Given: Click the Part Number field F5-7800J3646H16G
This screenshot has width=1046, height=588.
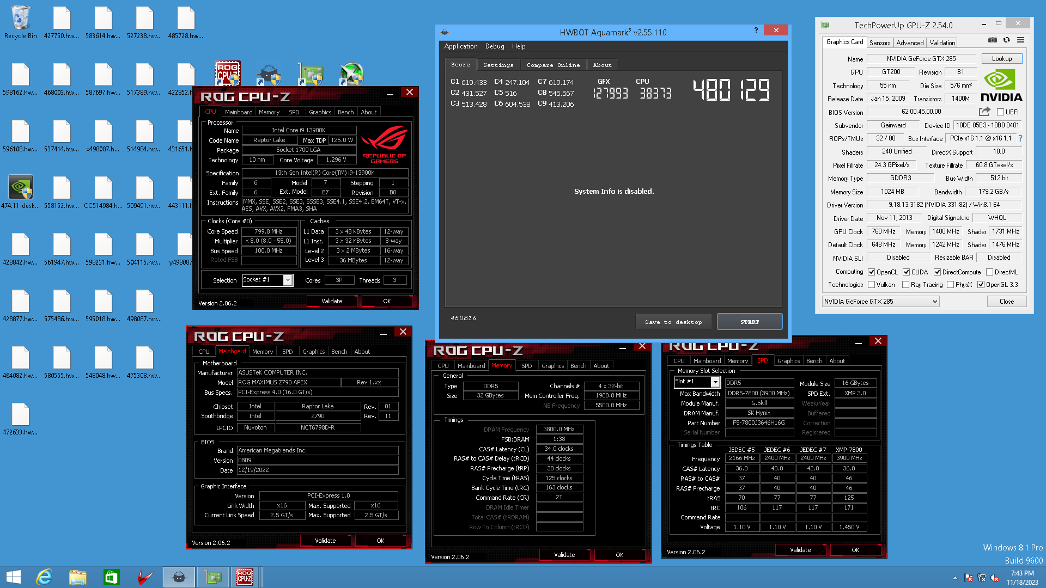Looking at the screenshot, I should pos(759,423).
